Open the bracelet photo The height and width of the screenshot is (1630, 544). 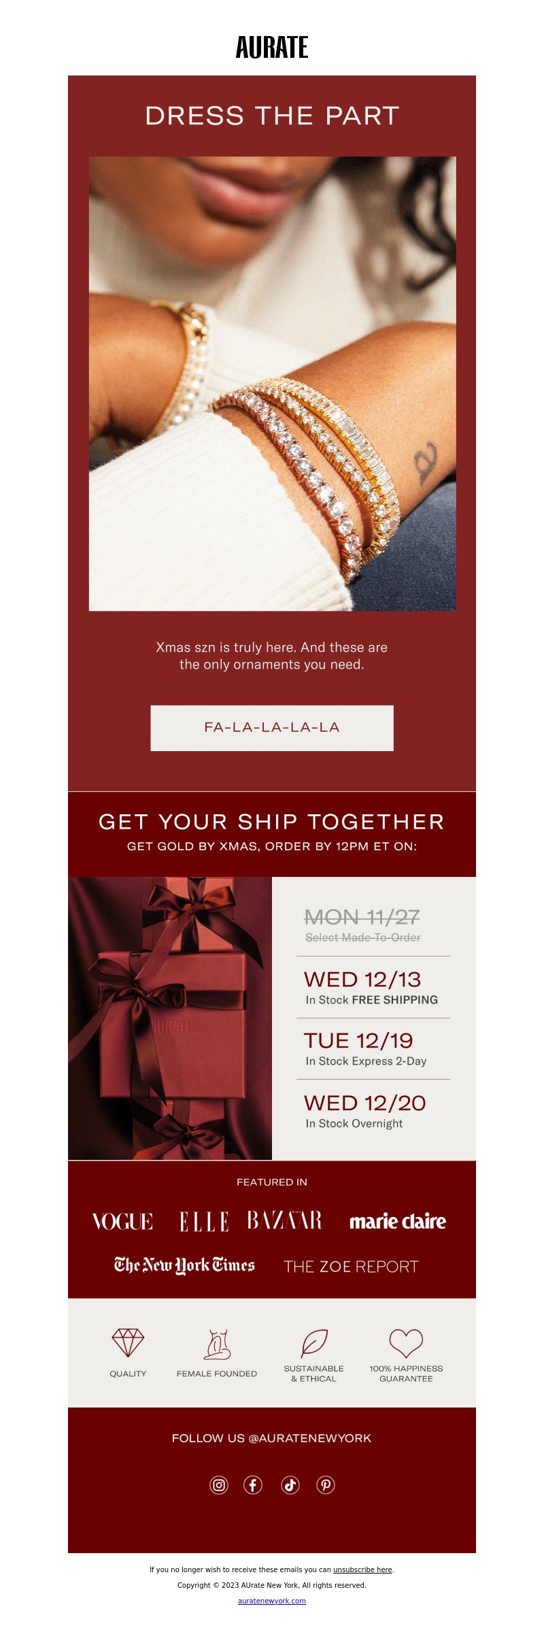[272, 384]
